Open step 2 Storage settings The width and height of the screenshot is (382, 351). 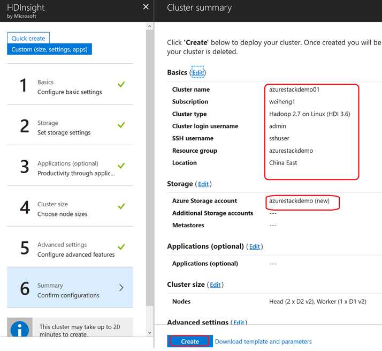tap(70, 125)
